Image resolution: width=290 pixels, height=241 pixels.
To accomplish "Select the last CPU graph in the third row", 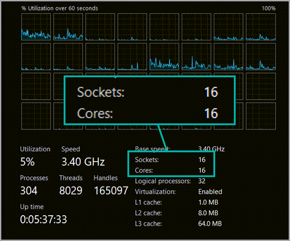I will (261, 86).
